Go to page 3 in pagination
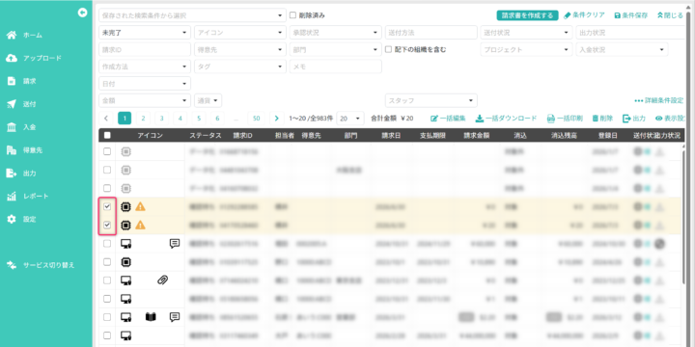 tap(162, 119)
